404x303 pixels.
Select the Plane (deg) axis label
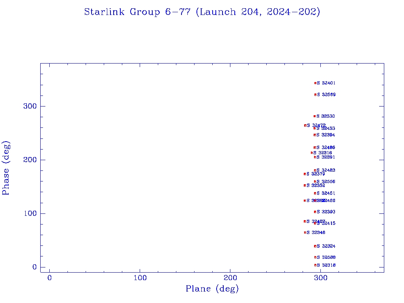click(x=212, y=289)
